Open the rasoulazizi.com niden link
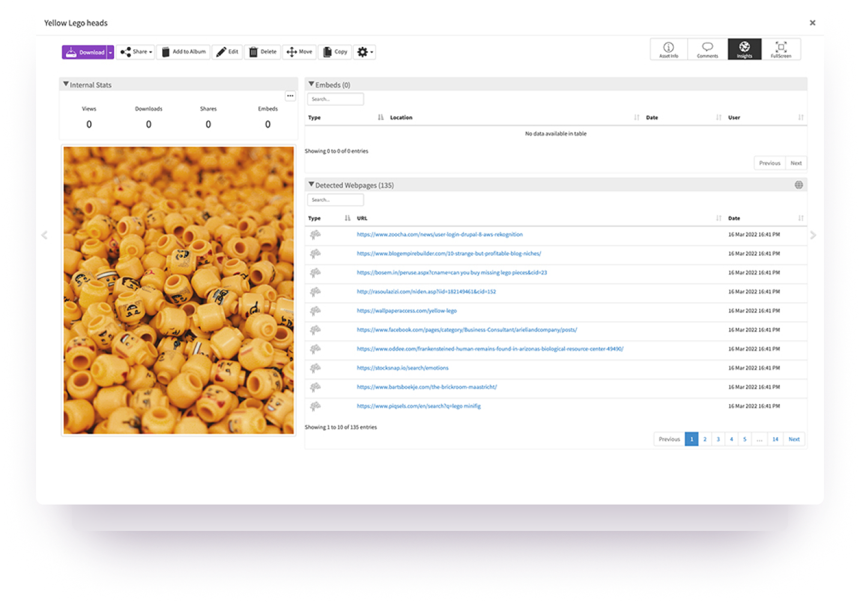This screenshot has height=603, width=860. coord(426,292)
